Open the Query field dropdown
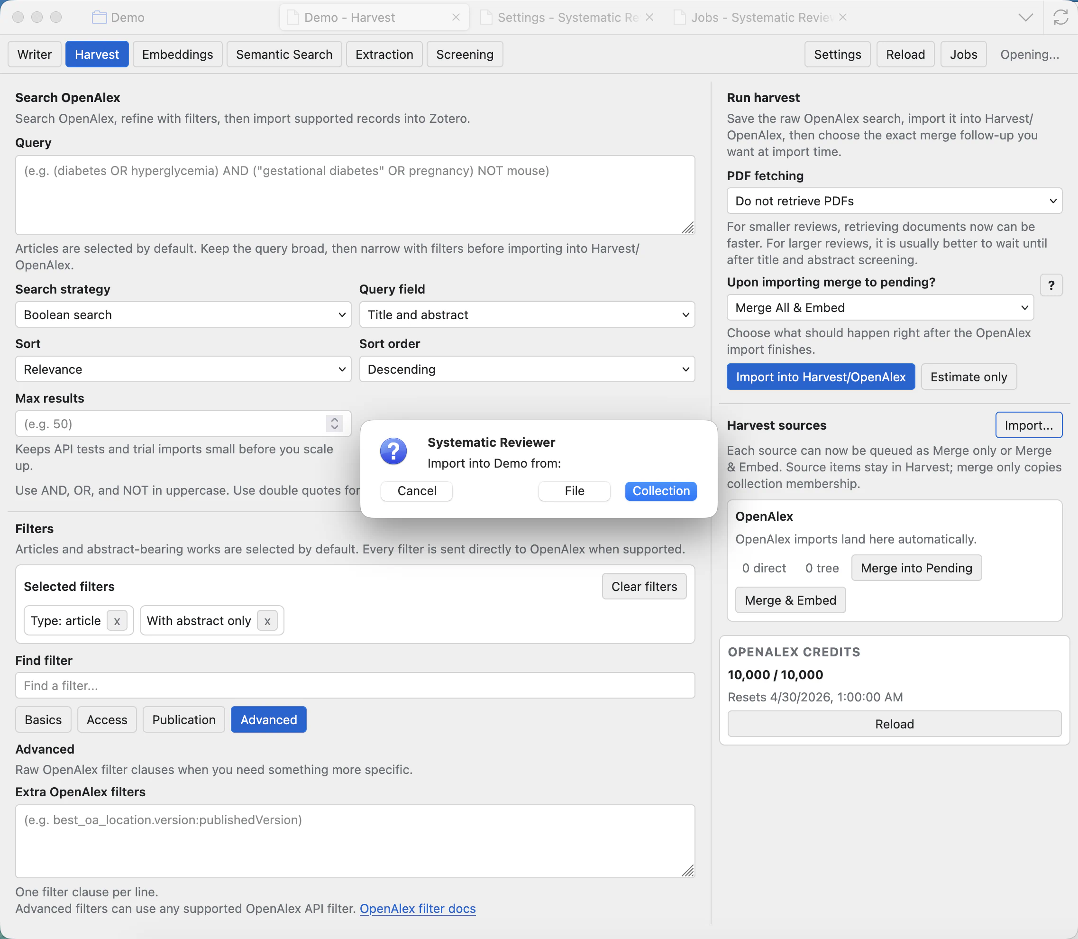The height and width of the screenshot is (939, 1078). (x=527, y=314)
